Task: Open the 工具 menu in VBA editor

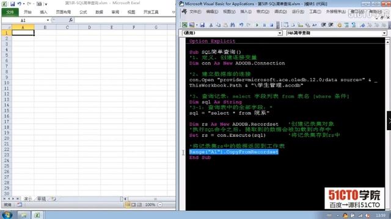Action: [x=315, y=12]
